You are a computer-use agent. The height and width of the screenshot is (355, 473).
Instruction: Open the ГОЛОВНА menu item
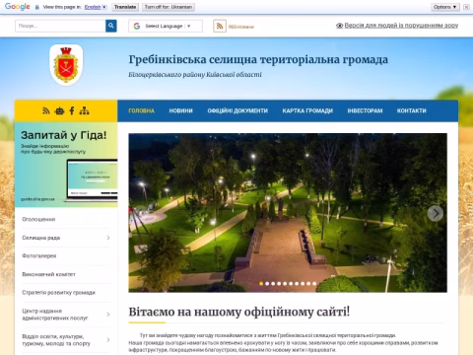141,110
